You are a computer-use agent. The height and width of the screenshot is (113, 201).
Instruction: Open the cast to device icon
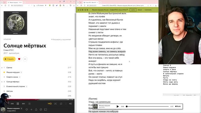46,110
